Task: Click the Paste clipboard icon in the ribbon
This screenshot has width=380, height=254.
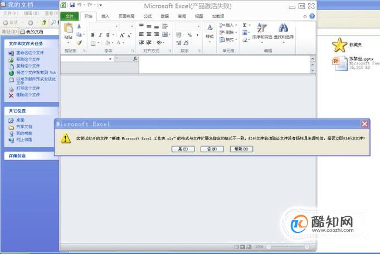Action: pyautogui.click(x=69, y=28)
